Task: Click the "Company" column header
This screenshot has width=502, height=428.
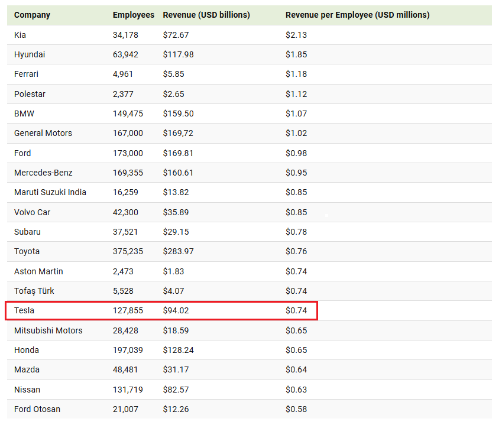Action: (32, 15)
